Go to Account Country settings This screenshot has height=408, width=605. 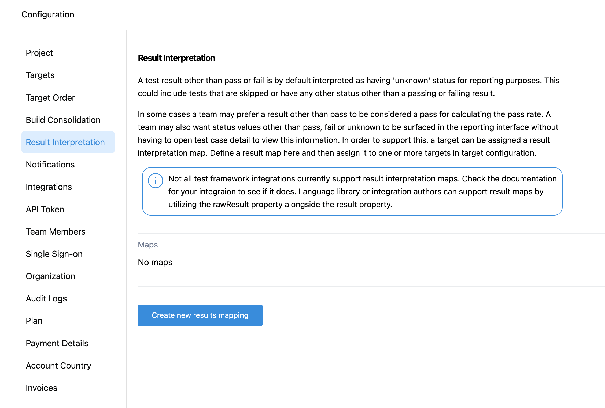tap(58, 366)
